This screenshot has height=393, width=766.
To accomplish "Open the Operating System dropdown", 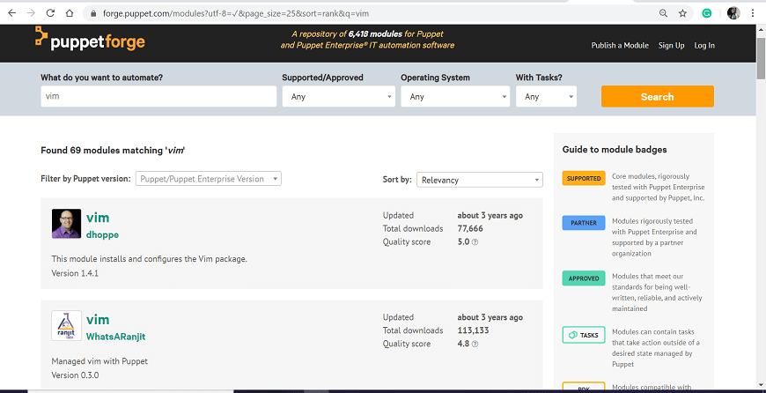I will (455, 96).
